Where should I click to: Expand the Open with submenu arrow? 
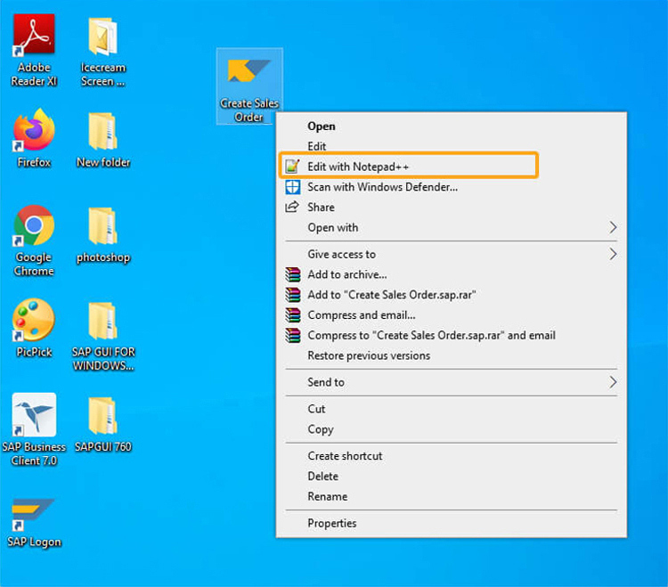coord(613,228)
